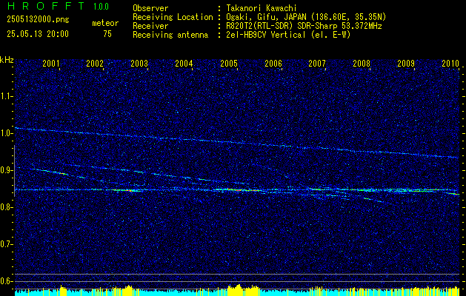Select antenna text 2el-HB9CV Vertical
Image resolution: width=466 pixels, height=296 pixels.
[x=266, y=35]
